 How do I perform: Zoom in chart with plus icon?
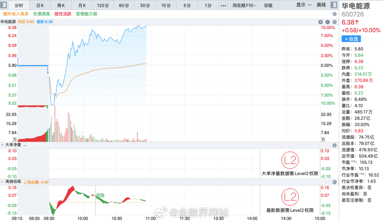(321, 22)
